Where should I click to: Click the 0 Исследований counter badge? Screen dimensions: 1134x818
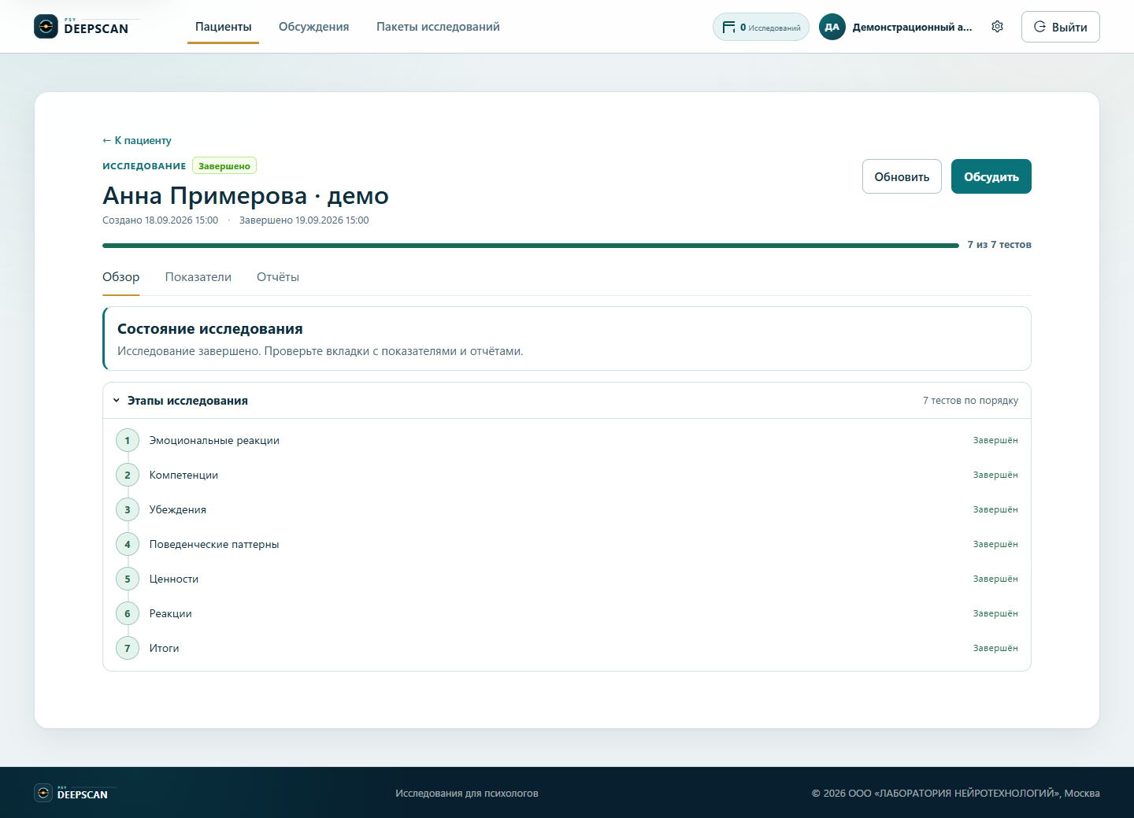761,27
